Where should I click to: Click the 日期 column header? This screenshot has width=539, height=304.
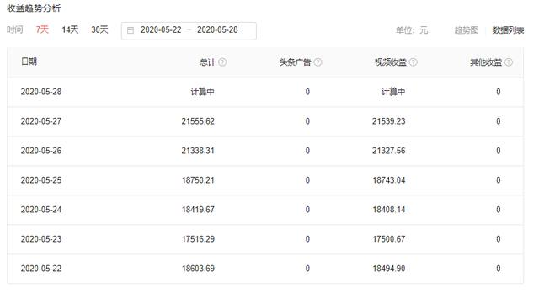(29, 61)
